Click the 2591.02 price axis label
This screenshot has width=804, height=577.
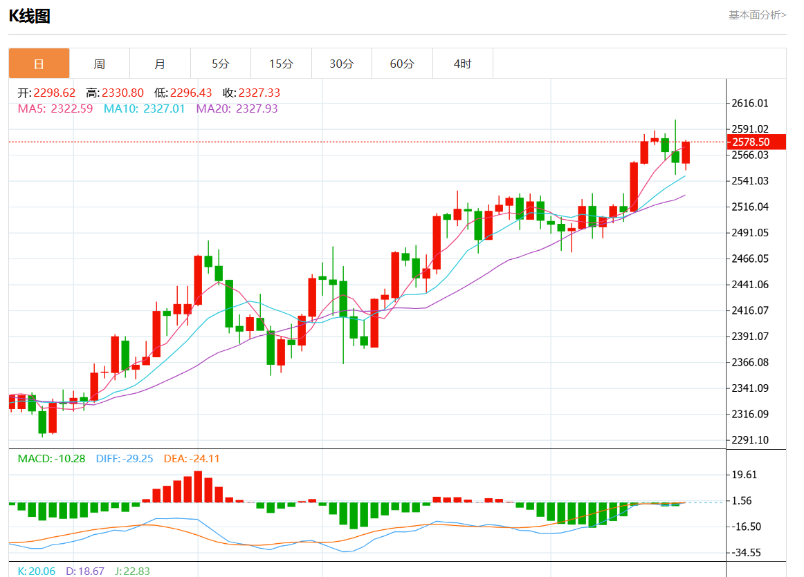click(x=749, y=129)
